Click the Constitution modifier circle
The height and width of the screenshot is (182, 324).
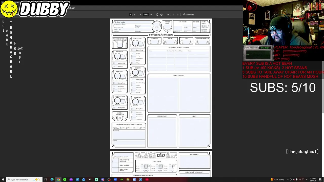pos(117,101)
